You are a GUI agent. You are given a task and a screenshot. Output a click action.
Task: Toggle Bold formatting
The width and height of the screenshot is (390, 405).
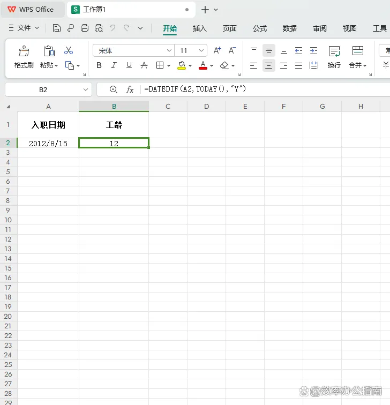point(99,65)
